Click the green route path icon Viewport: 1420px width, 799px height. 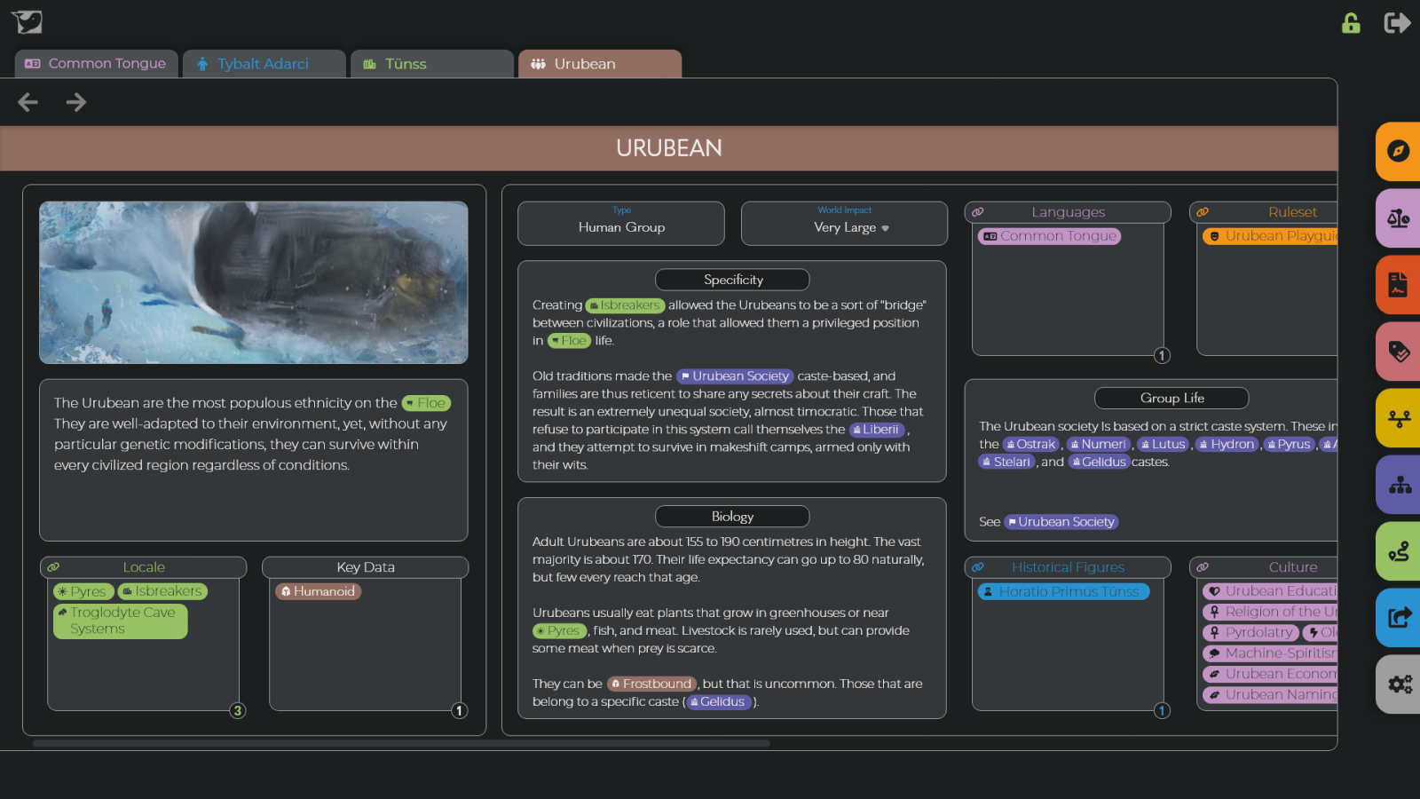click(x=1399, y=552)
